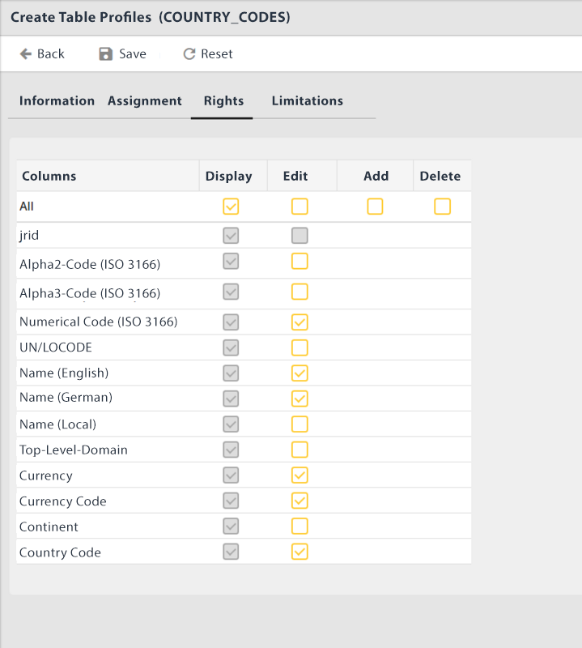582x648 pixels.
Task: Enable Edit for Continent column
Action: [299, 526]
